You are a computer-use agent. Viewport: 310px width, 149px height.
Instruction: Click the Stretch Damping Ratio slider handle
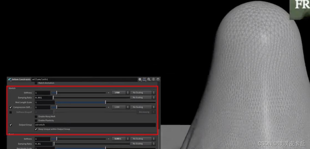point(53,98)
